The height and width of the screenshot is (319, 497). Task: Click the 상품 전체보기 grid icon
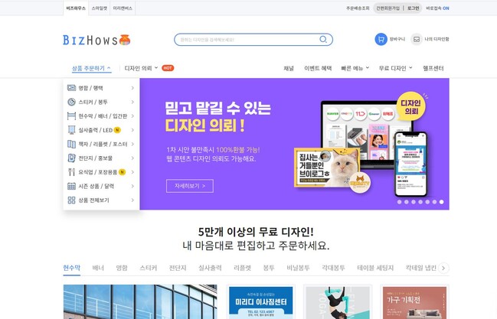pos(71,200)
